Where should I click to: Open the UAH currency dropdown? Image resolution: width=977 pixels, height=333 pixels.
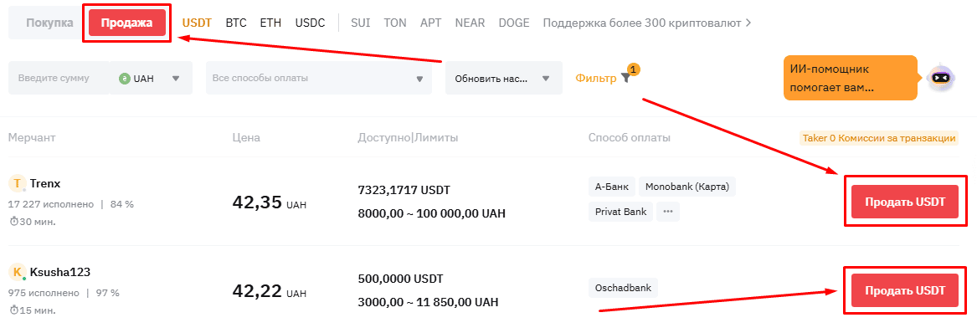[151, 79]
